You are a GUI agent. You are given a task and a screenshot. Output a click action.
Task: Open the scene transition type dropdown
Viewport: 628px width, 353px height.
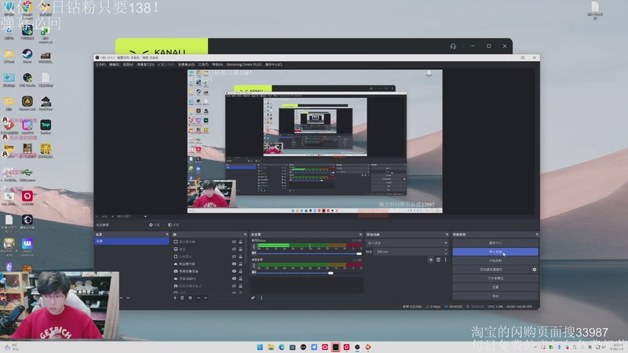point(407,243)
